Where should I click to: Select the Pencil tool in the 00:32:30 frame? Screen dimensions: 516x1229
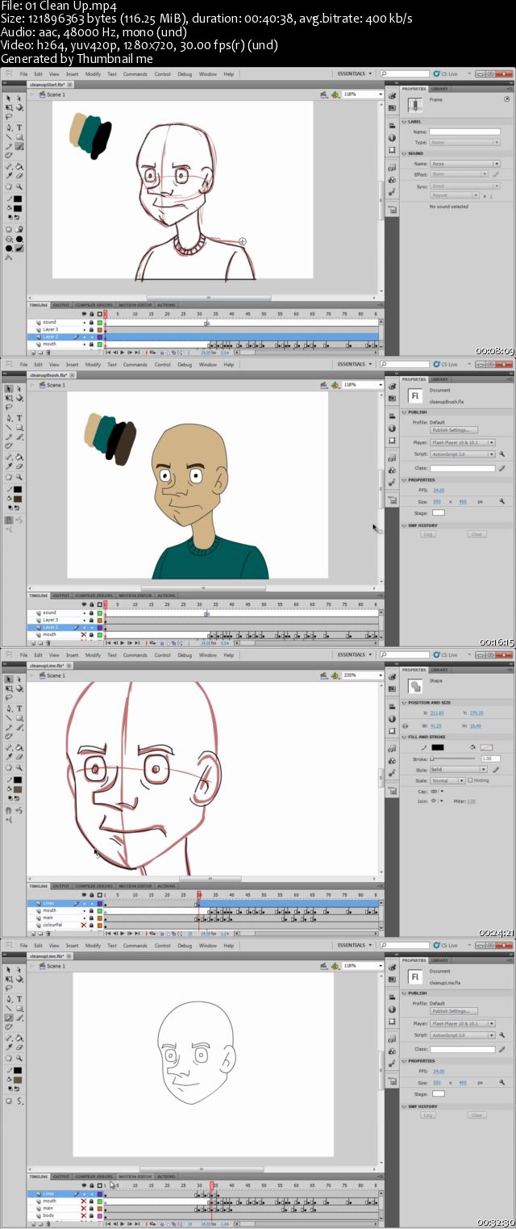click(x=9, y=1018)
